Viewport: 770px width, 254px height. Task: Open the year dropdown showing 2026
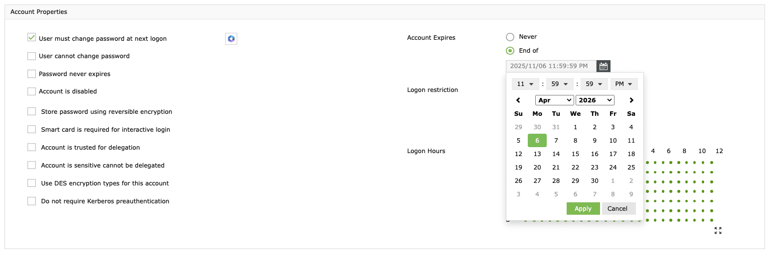[x=595, y=100]
